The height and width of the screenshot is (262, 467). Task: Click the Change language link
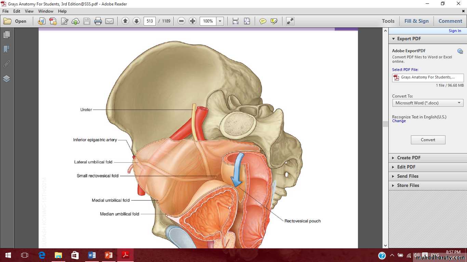399,121
